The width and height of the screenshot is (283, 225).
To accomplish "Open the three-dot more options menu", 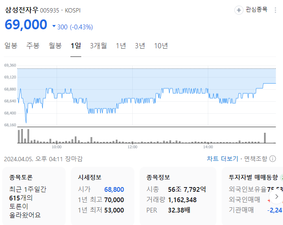I will click(275, 10).
